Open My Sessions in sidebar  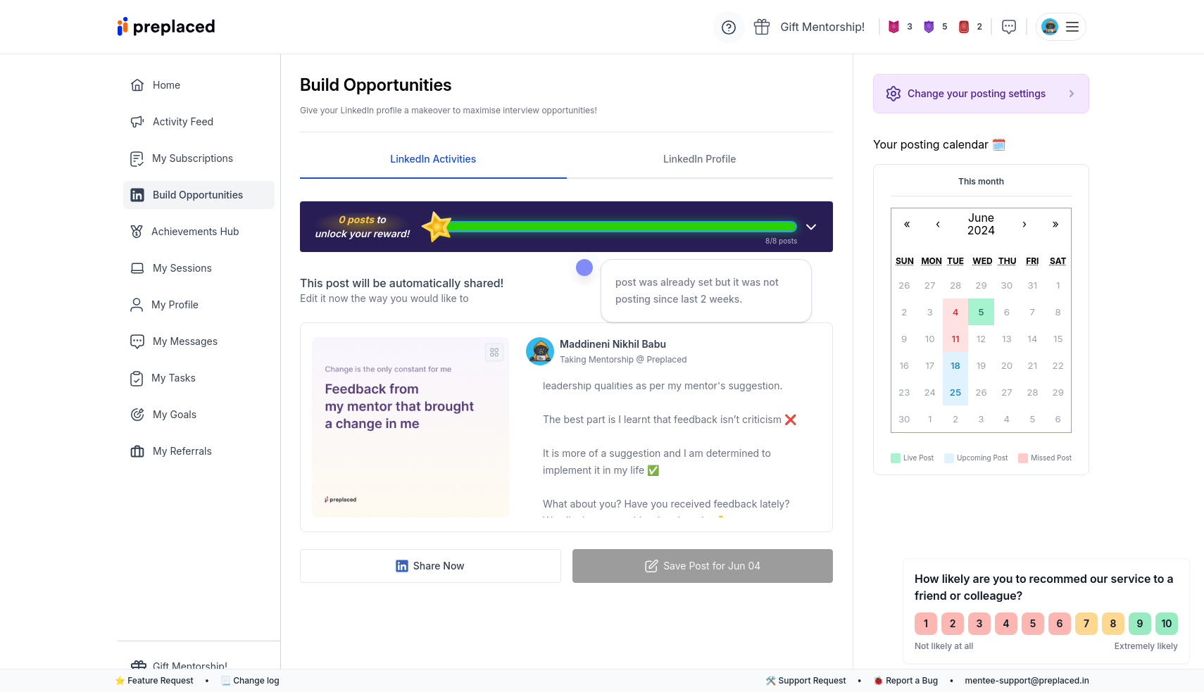(x=199, y=268)
